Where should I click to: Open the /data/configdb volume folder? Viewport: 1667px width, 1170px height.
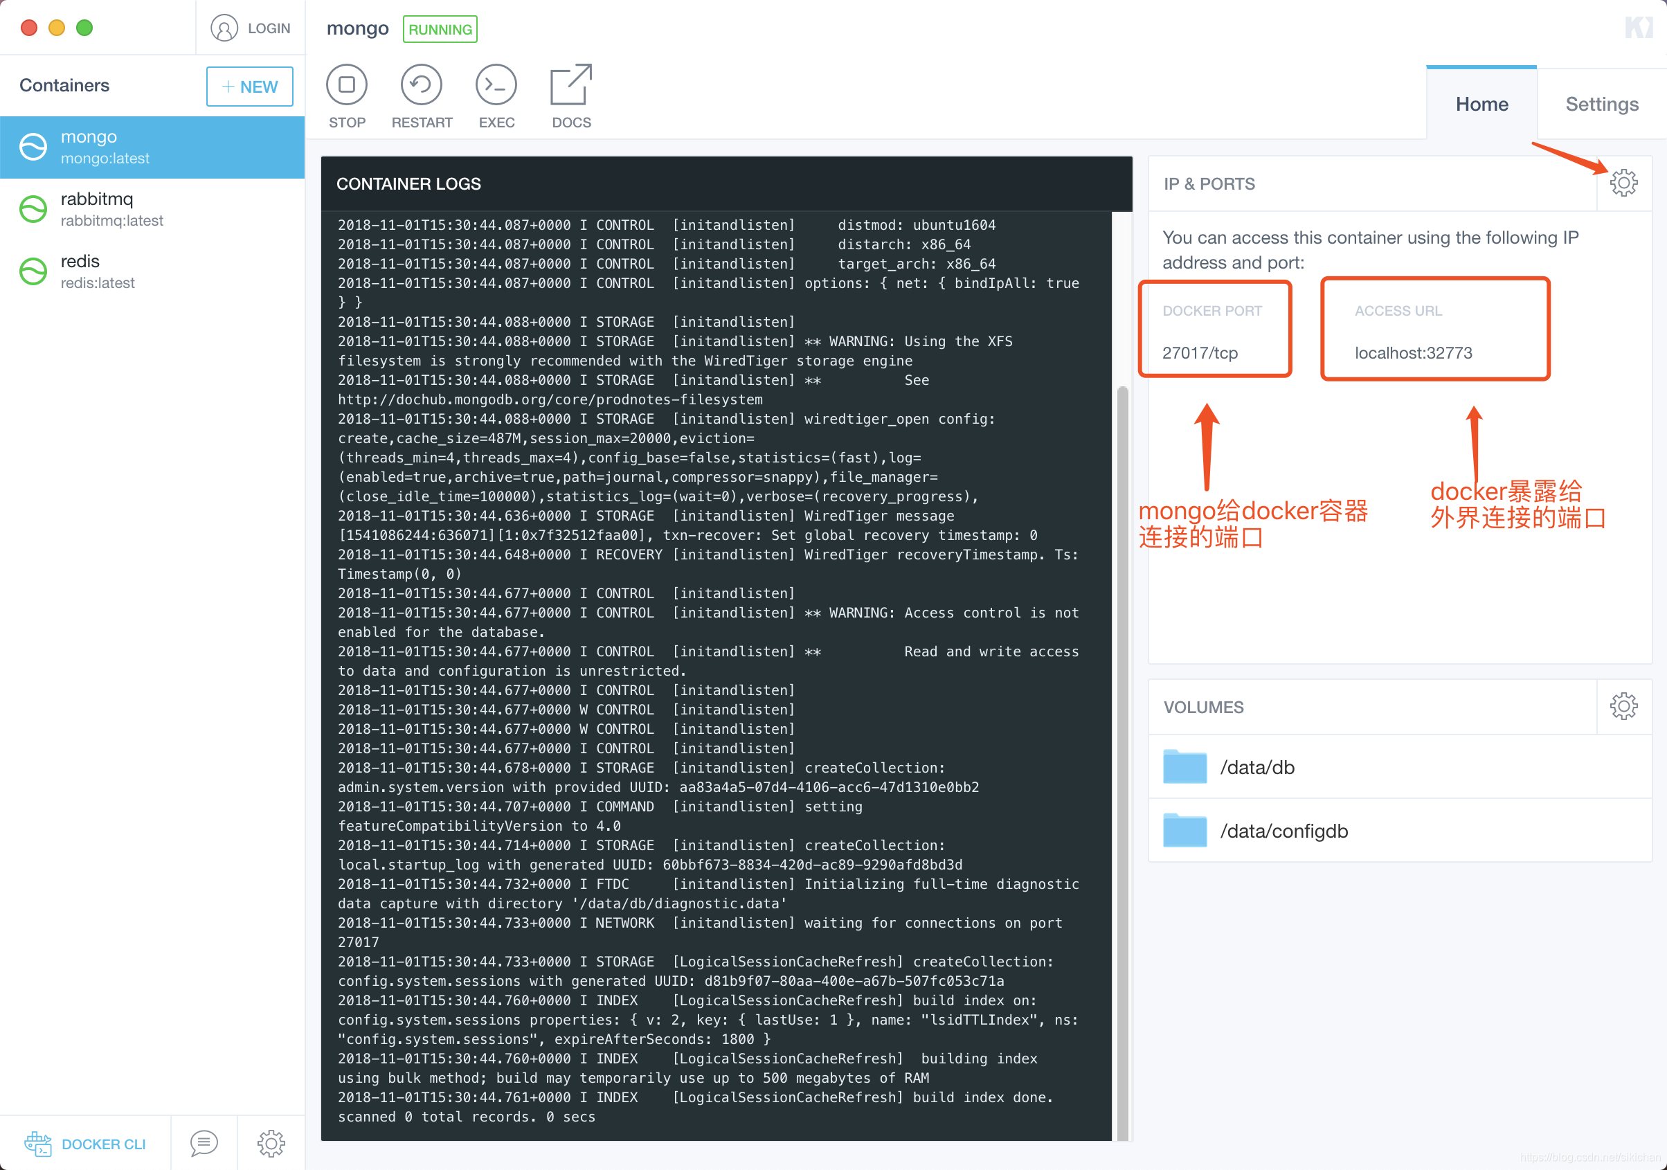coord(1283,831)
